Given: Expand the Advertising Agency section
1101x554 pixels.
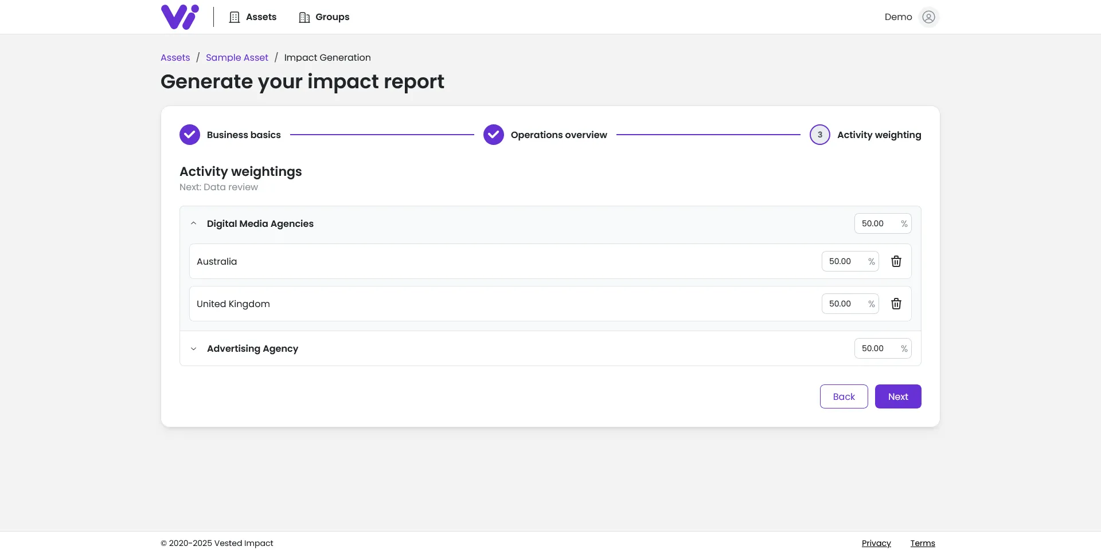Looking at the screenshot, I should tap(193, 348).
